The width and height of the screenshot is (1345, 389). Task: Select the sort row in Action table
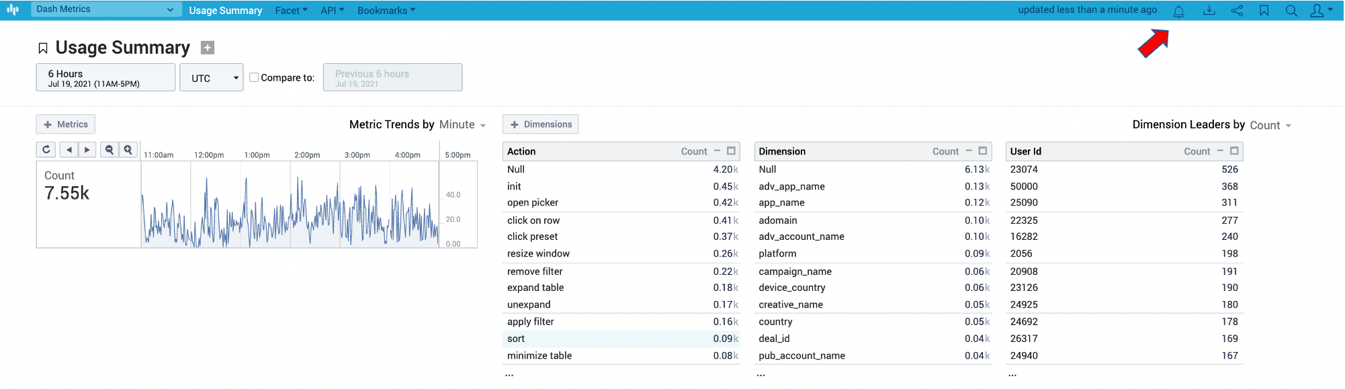(x=621, y=339)
